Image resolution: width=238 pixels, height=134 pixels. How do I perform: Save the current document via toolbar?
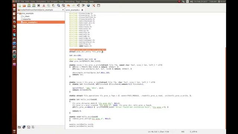pos(29,6)
